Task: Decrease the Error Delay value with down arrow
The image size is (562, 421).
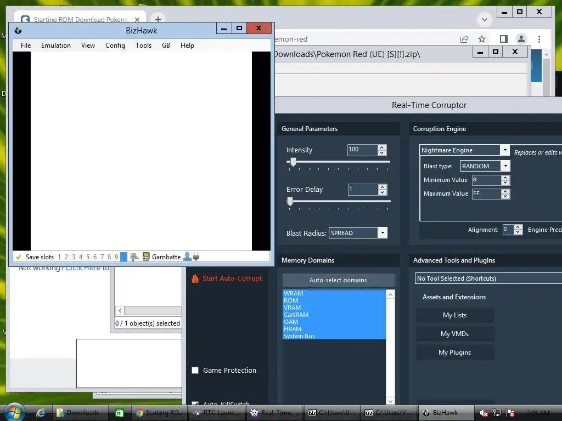Action: (383, 192)
